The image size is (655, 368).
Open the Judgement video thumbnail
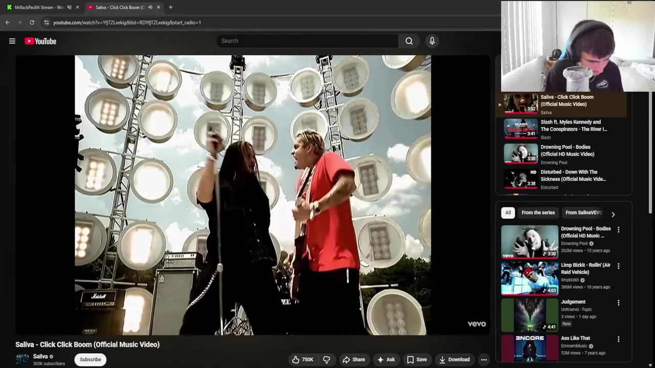[530, 314]
